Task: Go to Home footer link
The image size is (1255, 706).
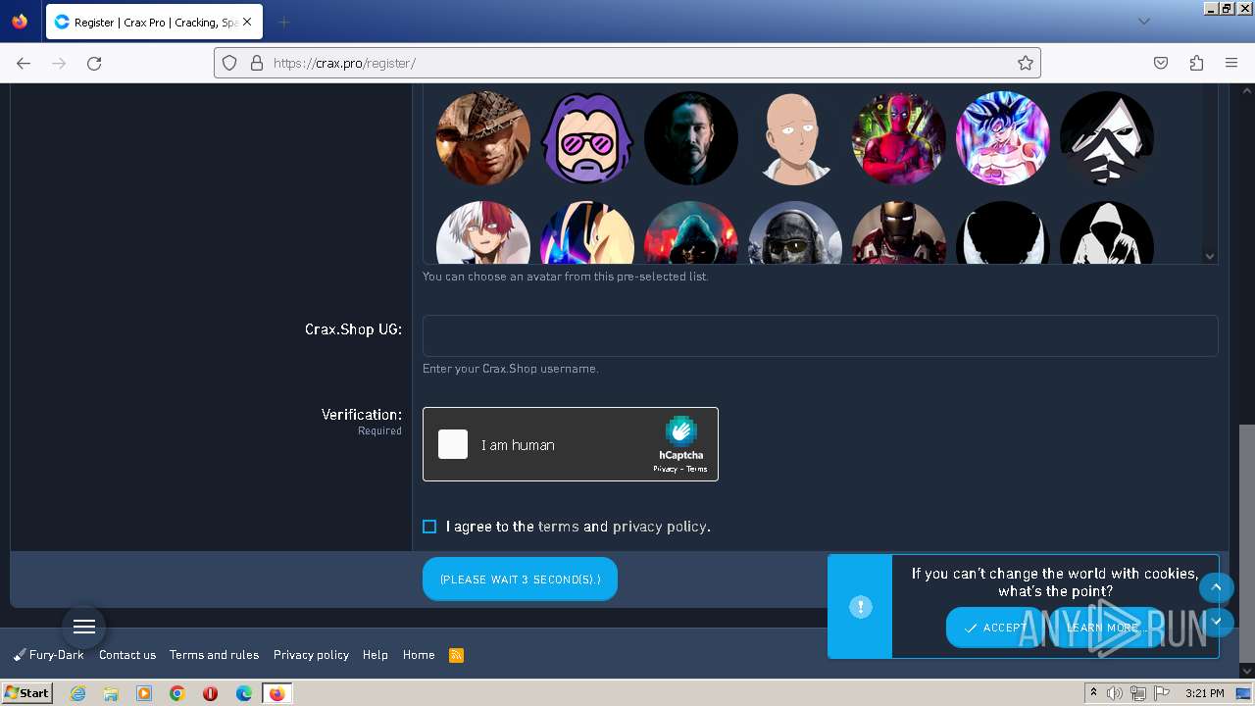Action: coord(419,655)
